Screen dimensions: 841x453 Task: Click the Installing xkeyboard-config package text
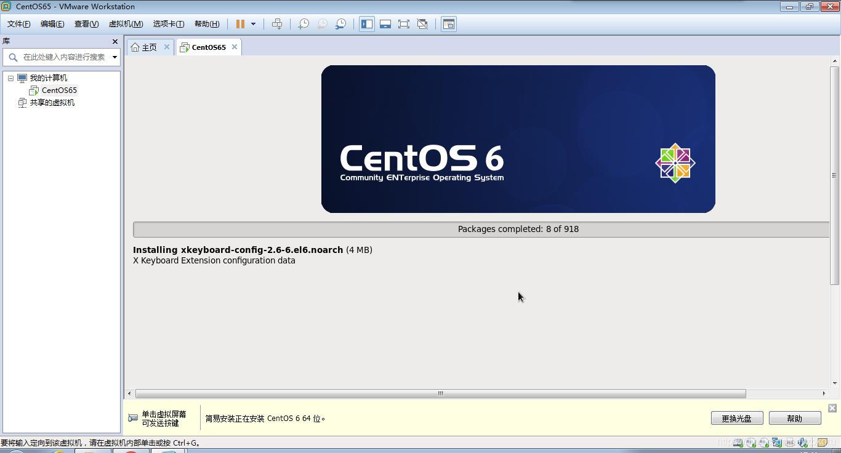[252, 250]
